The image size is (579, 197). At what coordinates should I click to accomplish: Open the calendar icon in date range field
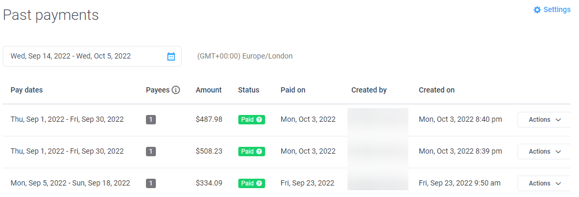171,56
